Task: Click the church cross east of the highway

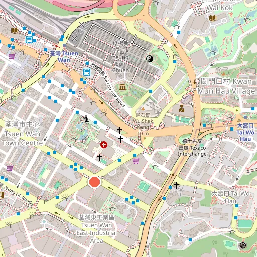Action: click(x=176, y=185)
